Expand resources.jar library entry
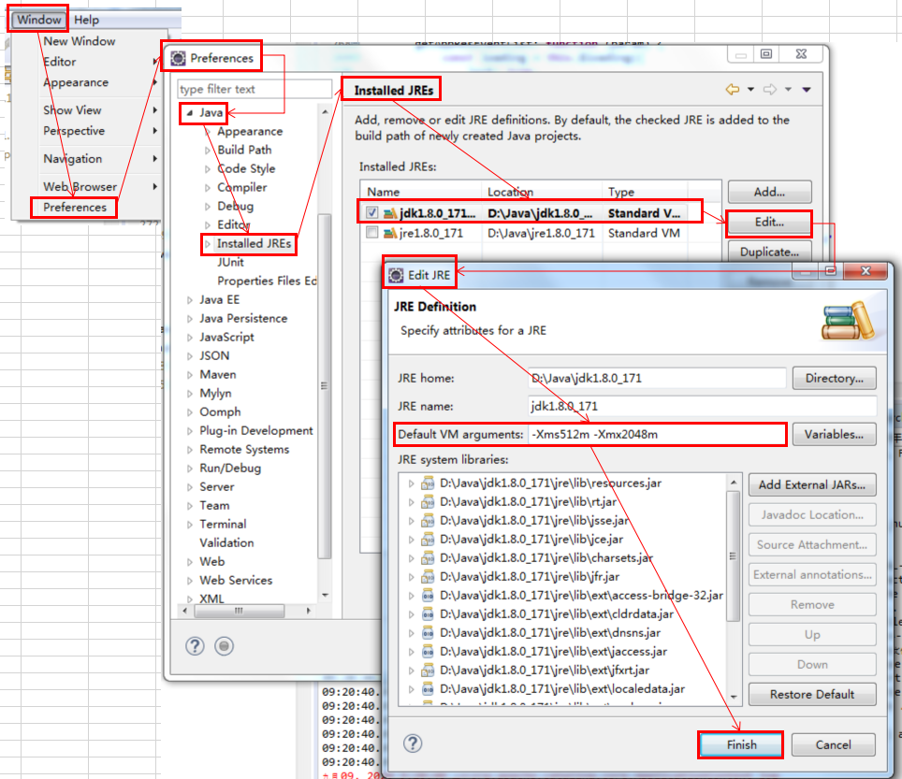Screen dimensions: 902x779 click(412, 483)
